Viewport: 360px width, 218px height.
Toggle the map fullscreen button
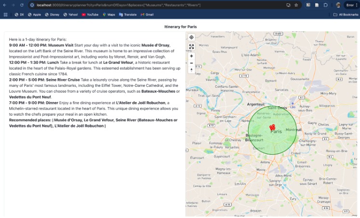point(191,47)
